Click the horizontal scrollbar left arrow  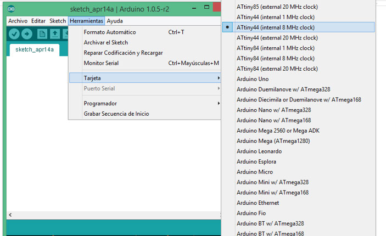[x=10, y=215]
